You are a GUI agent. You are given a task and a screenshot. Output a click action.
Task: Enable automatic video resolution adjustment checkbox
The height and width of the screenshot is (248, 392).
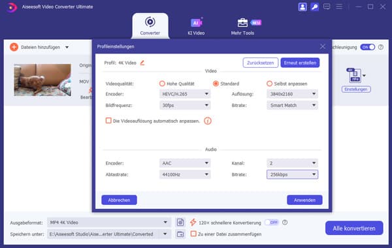click(108, 121)
